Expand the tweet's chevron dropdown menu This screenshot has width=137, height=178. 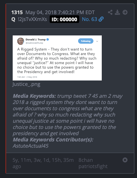pos(97,41)
